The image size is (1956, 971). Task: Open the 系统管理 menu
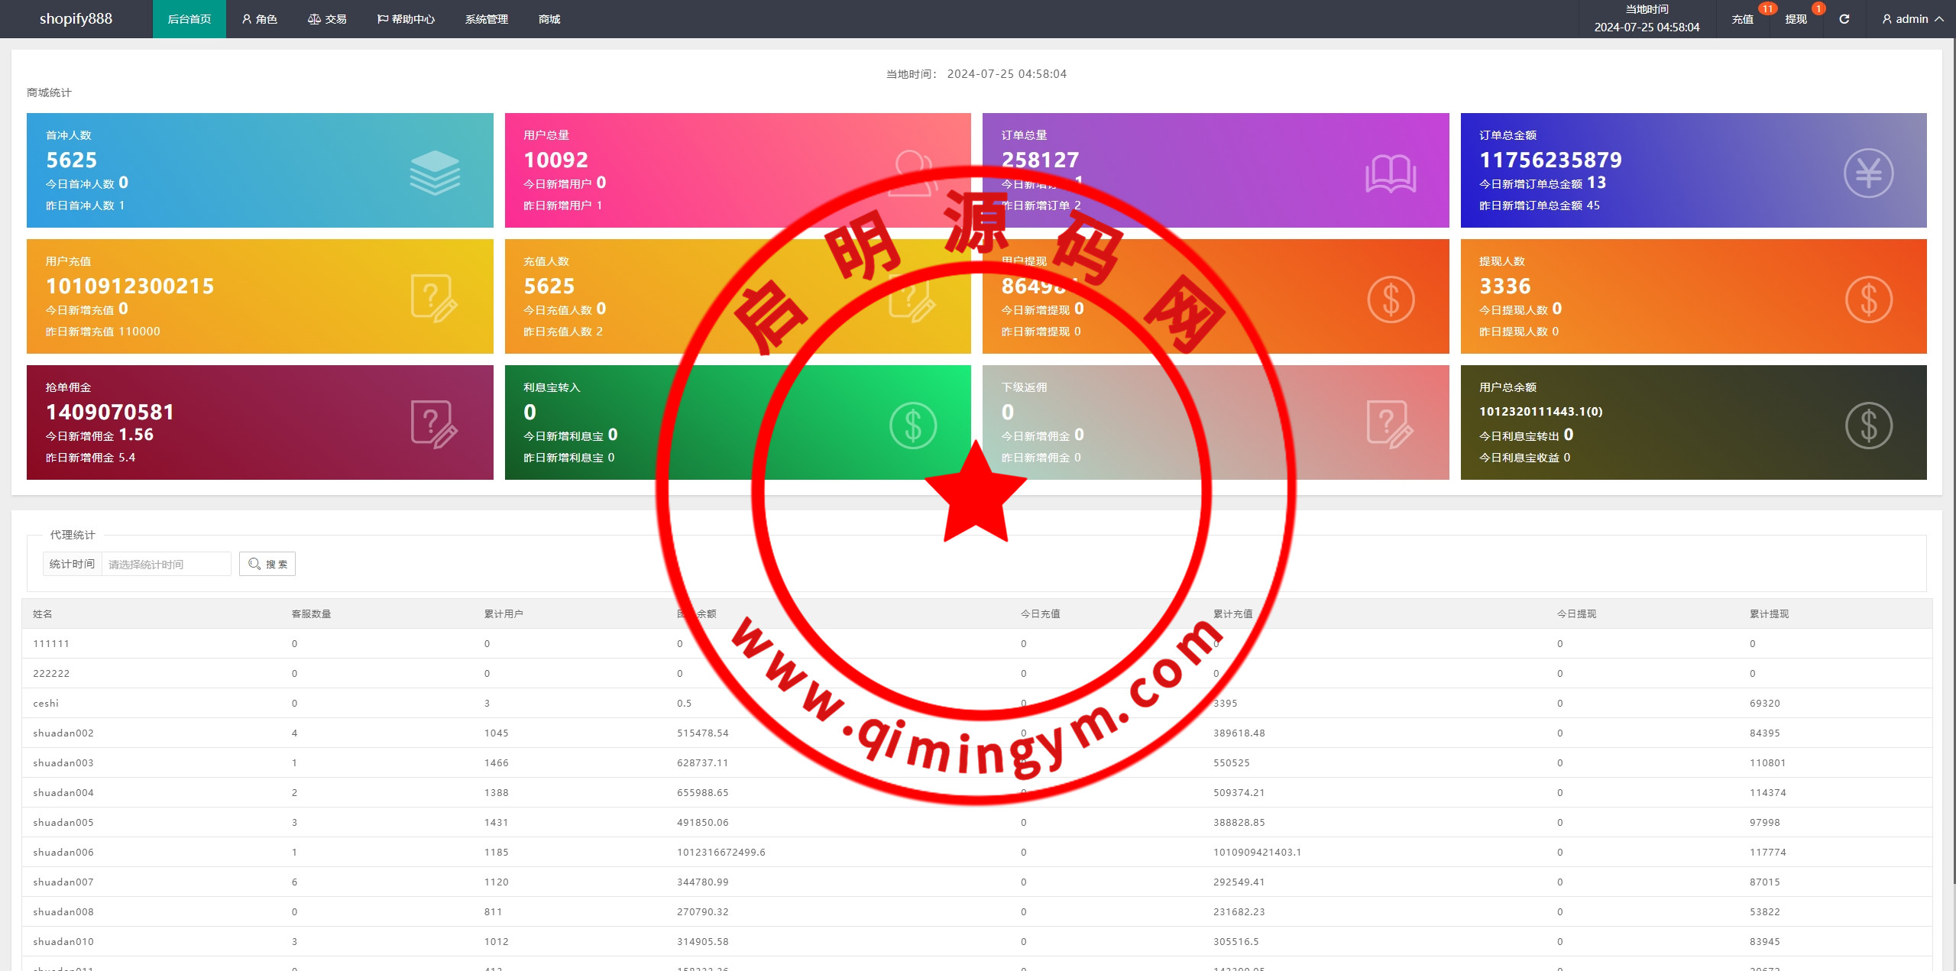pyautogui.click(x=486, y=19)
